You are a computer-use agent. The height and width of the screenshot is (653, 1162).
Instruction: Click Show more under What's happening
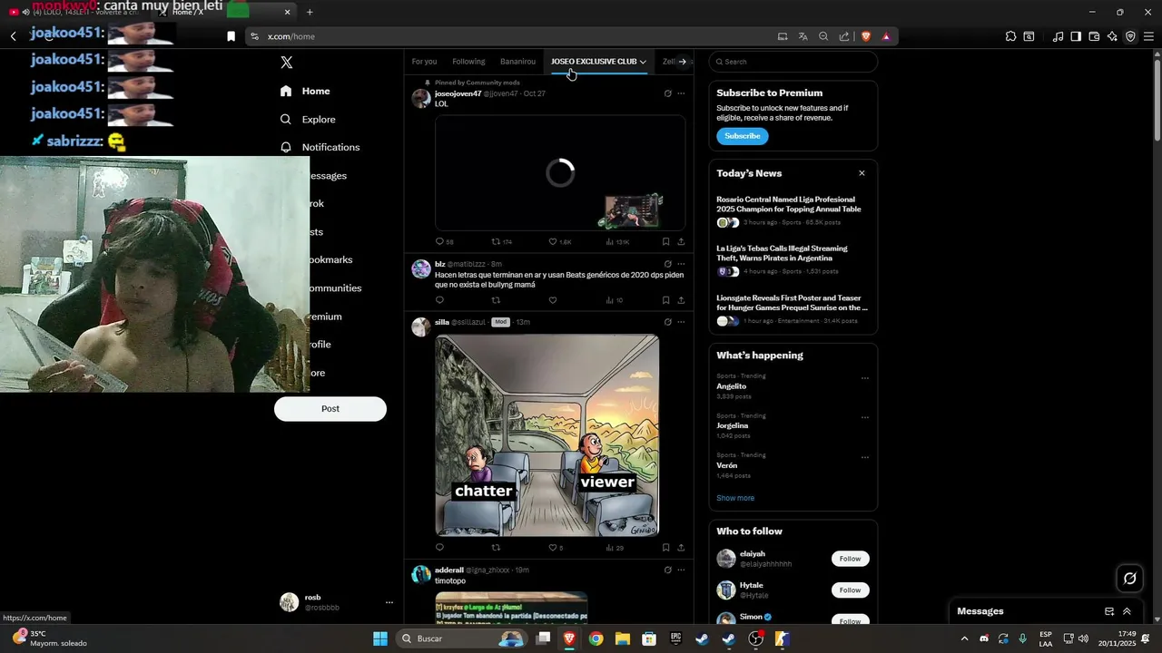735,498
